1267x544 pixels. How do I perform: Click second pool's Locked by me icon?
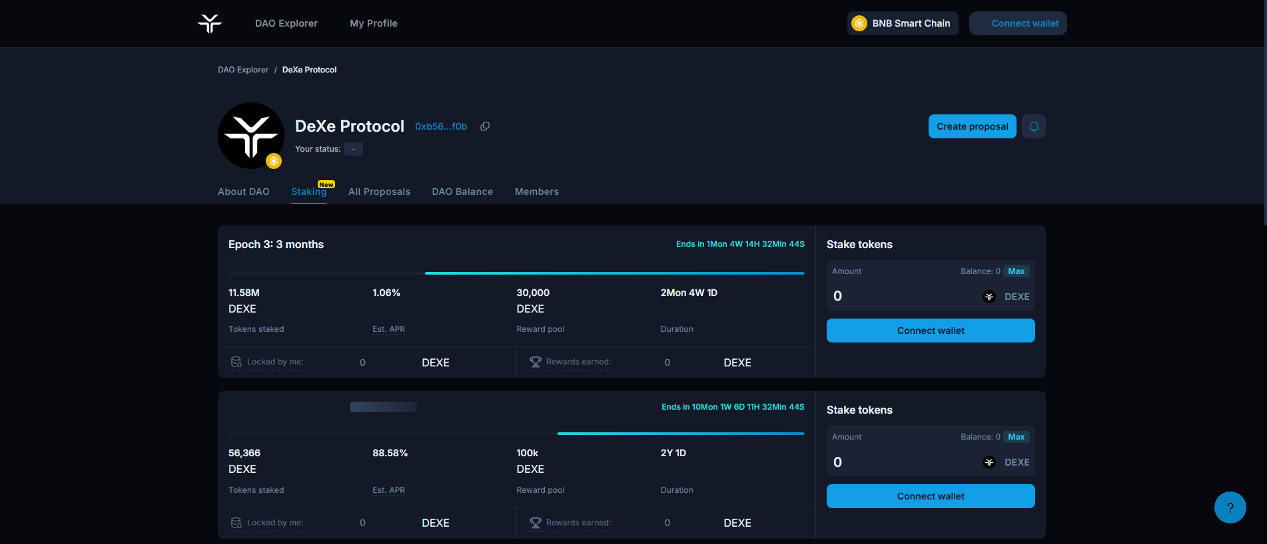tap(236, 523)
